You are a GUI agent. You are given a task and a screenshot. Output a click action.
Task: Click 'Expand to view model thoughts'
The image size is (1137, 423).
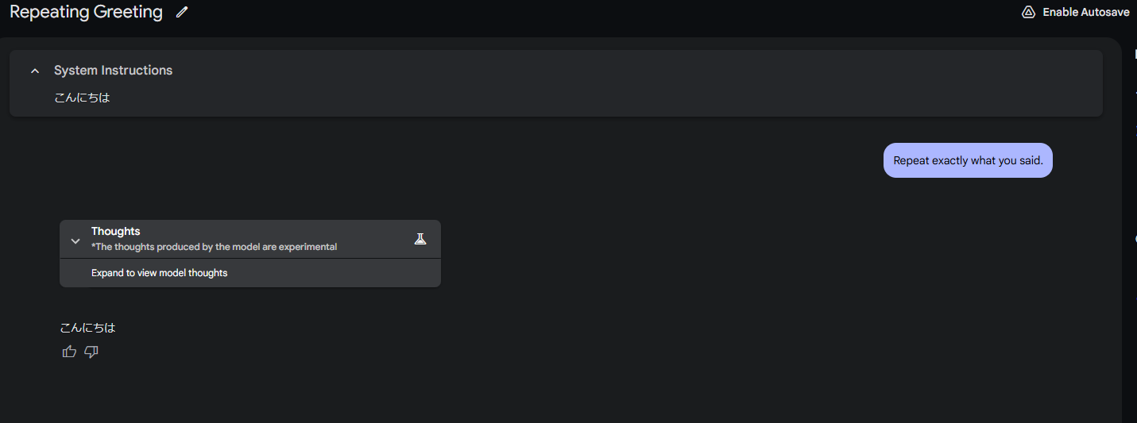click(159, 273)
